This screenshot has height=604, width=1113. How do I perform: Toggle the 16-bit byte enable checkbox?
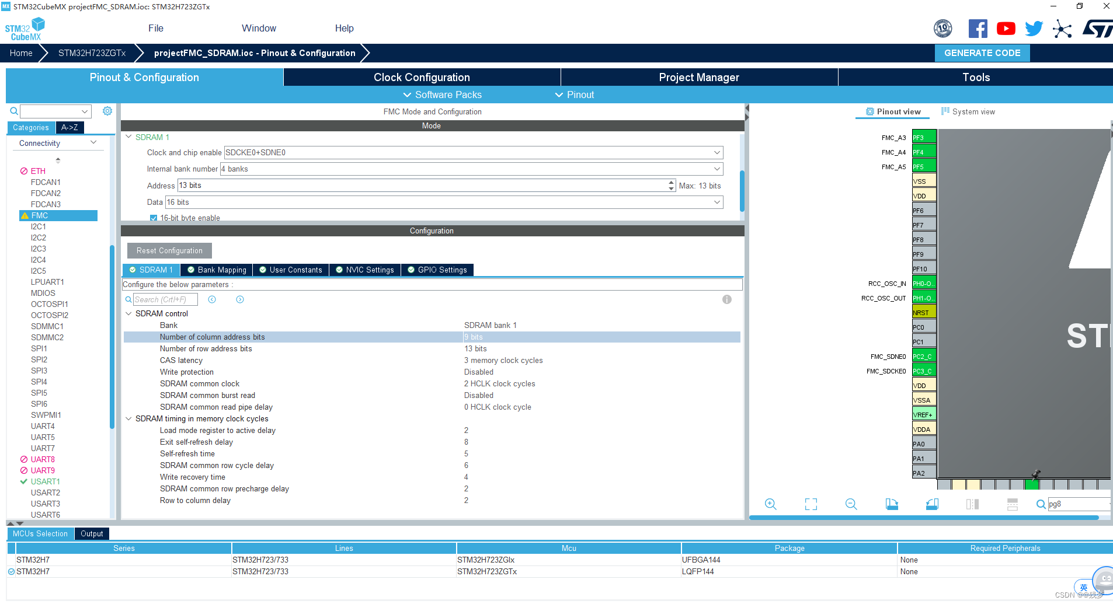click(x=154, y=218)
